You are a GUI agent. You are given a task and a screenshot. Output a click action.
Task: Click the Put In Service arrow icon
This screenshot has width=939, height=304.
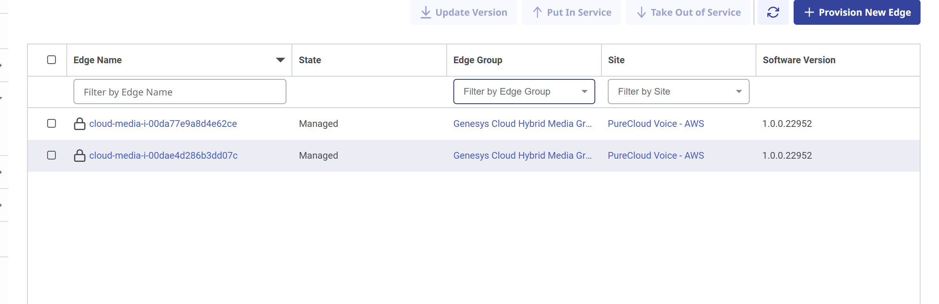pyautogui.click(x=537, y=13)
